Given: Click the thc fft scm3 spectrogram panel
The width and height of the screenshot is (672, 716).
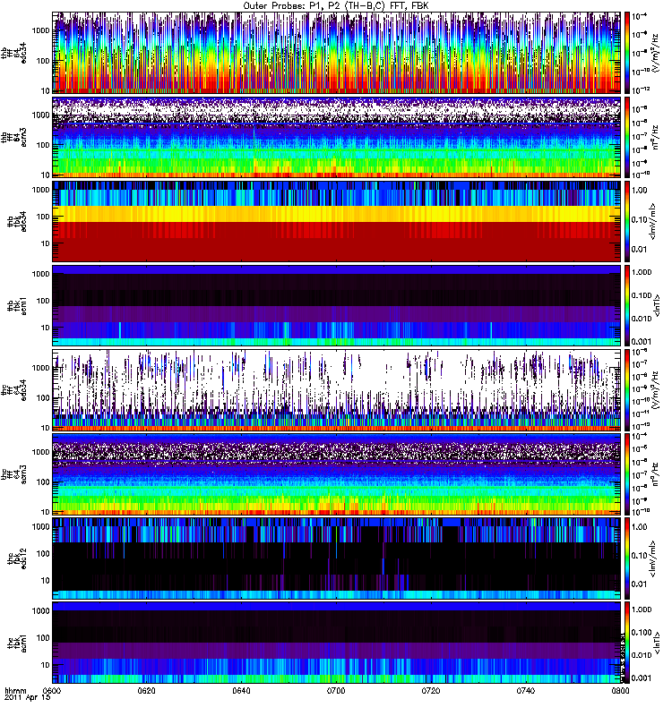Looking at the screenshot, I should tap(337, 474).
